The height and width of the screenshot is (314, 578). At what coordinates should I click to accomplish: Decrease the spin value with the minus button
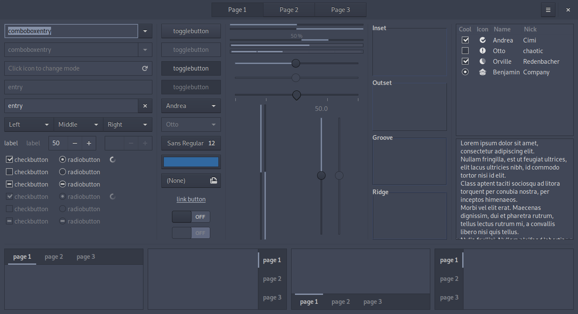point(75,143)
